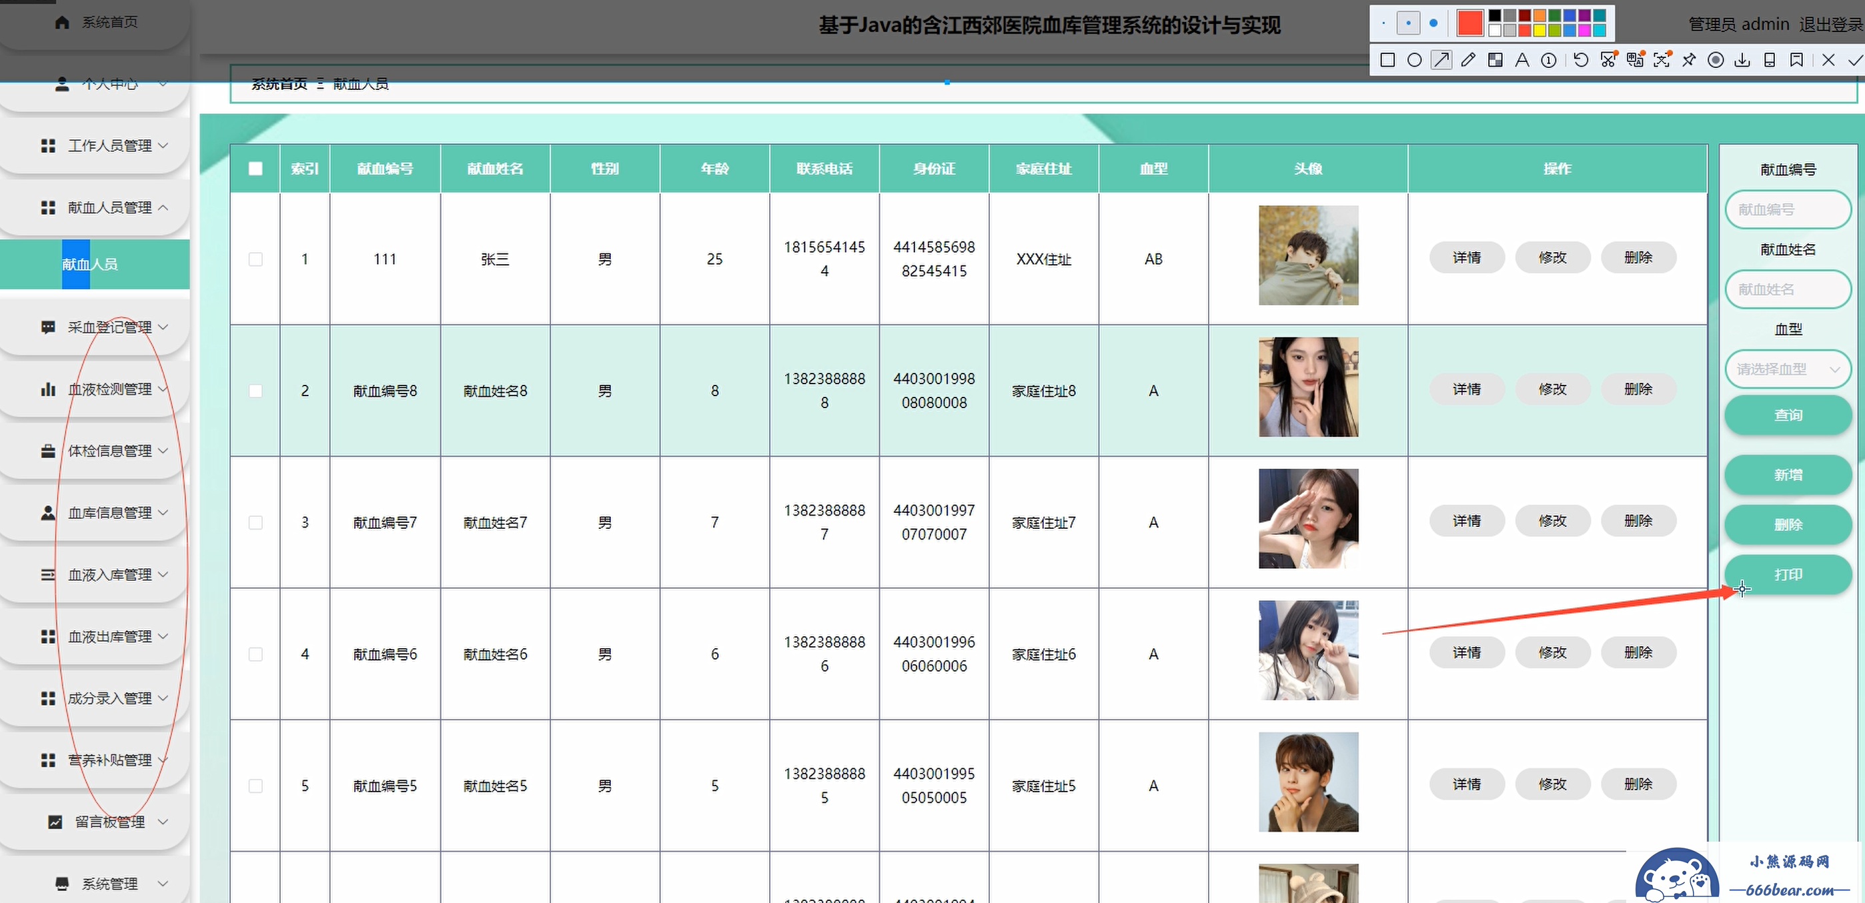Select the rectangle annotation tool
This screenshot has height=903, width=1865.
pos(1387,60)
